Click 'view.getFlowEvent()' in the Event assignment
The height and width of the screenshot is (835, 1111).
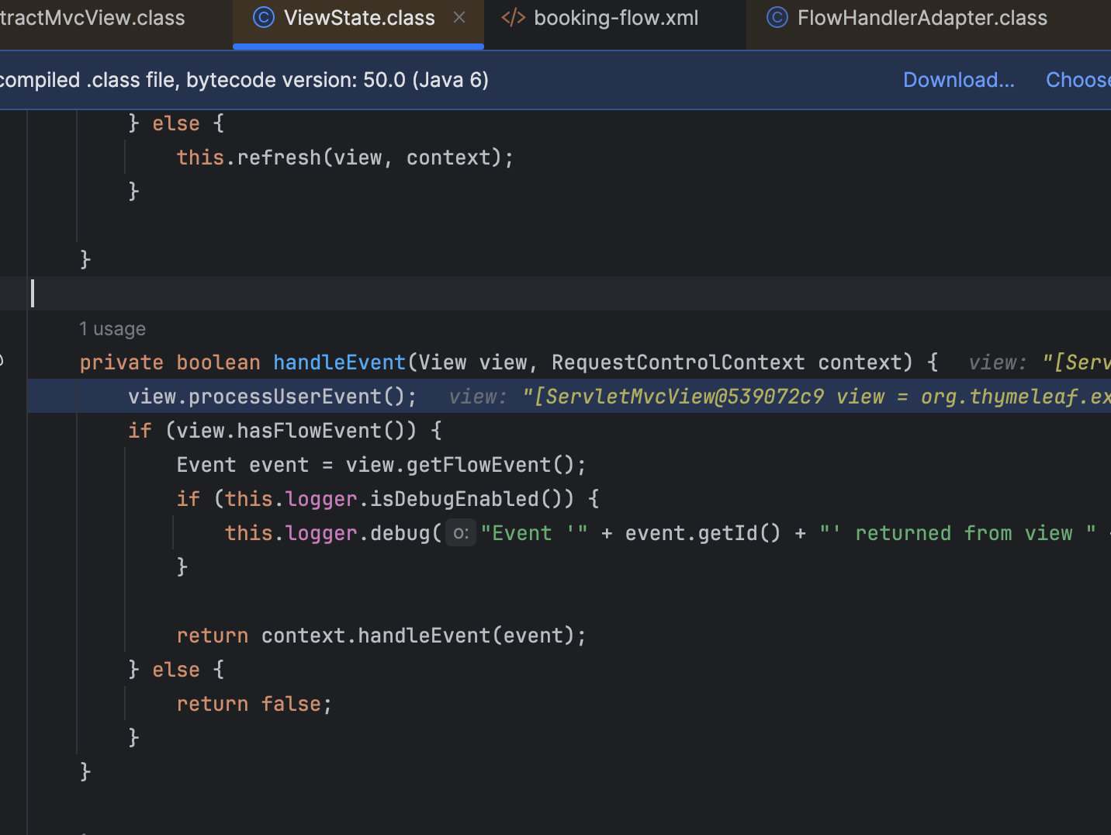coord(459,465)
